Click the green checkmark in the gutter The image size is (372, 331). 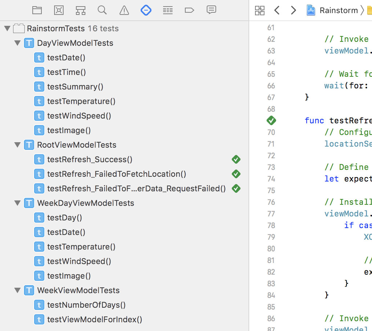pyautogui.click(x=271, y=120)
